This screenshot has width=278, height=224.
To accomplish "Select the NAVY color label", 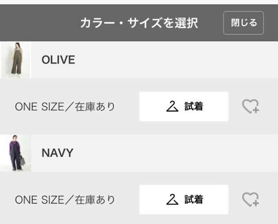I will 57,153.
